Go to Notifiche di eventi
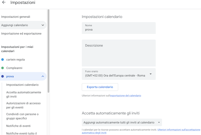This screenshot has width=201, height=135. [18, 126]
